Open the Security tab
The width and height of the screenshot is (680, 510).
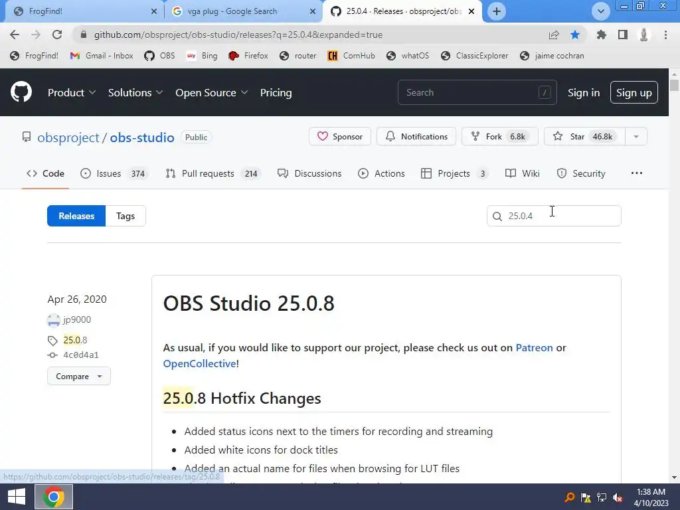click(x=581, y=173)
